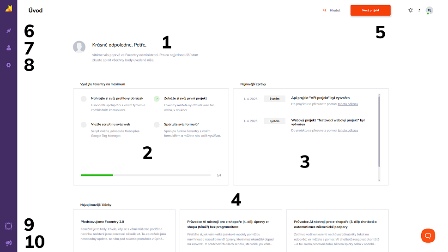This screenshot has height=252, width=448.
Task: Click the Využijte Foxentry na maximum heading
Action: (x=103, y=84)
